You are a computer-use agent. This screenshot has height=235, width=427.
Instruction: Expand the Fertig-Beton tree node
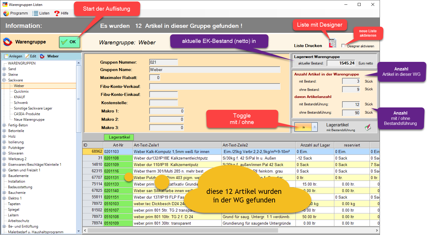click(4, 125)
